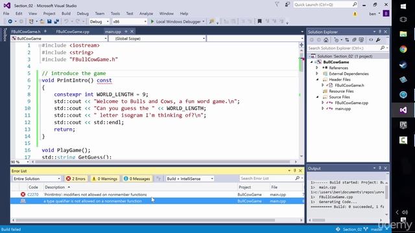Click Sync with Active Document icon

click(347, 40)
